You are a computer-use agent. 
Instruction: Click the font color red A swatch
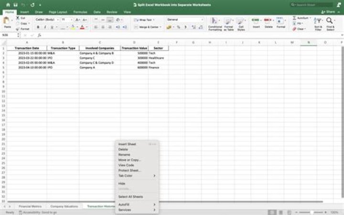click(x=82, y=27)
